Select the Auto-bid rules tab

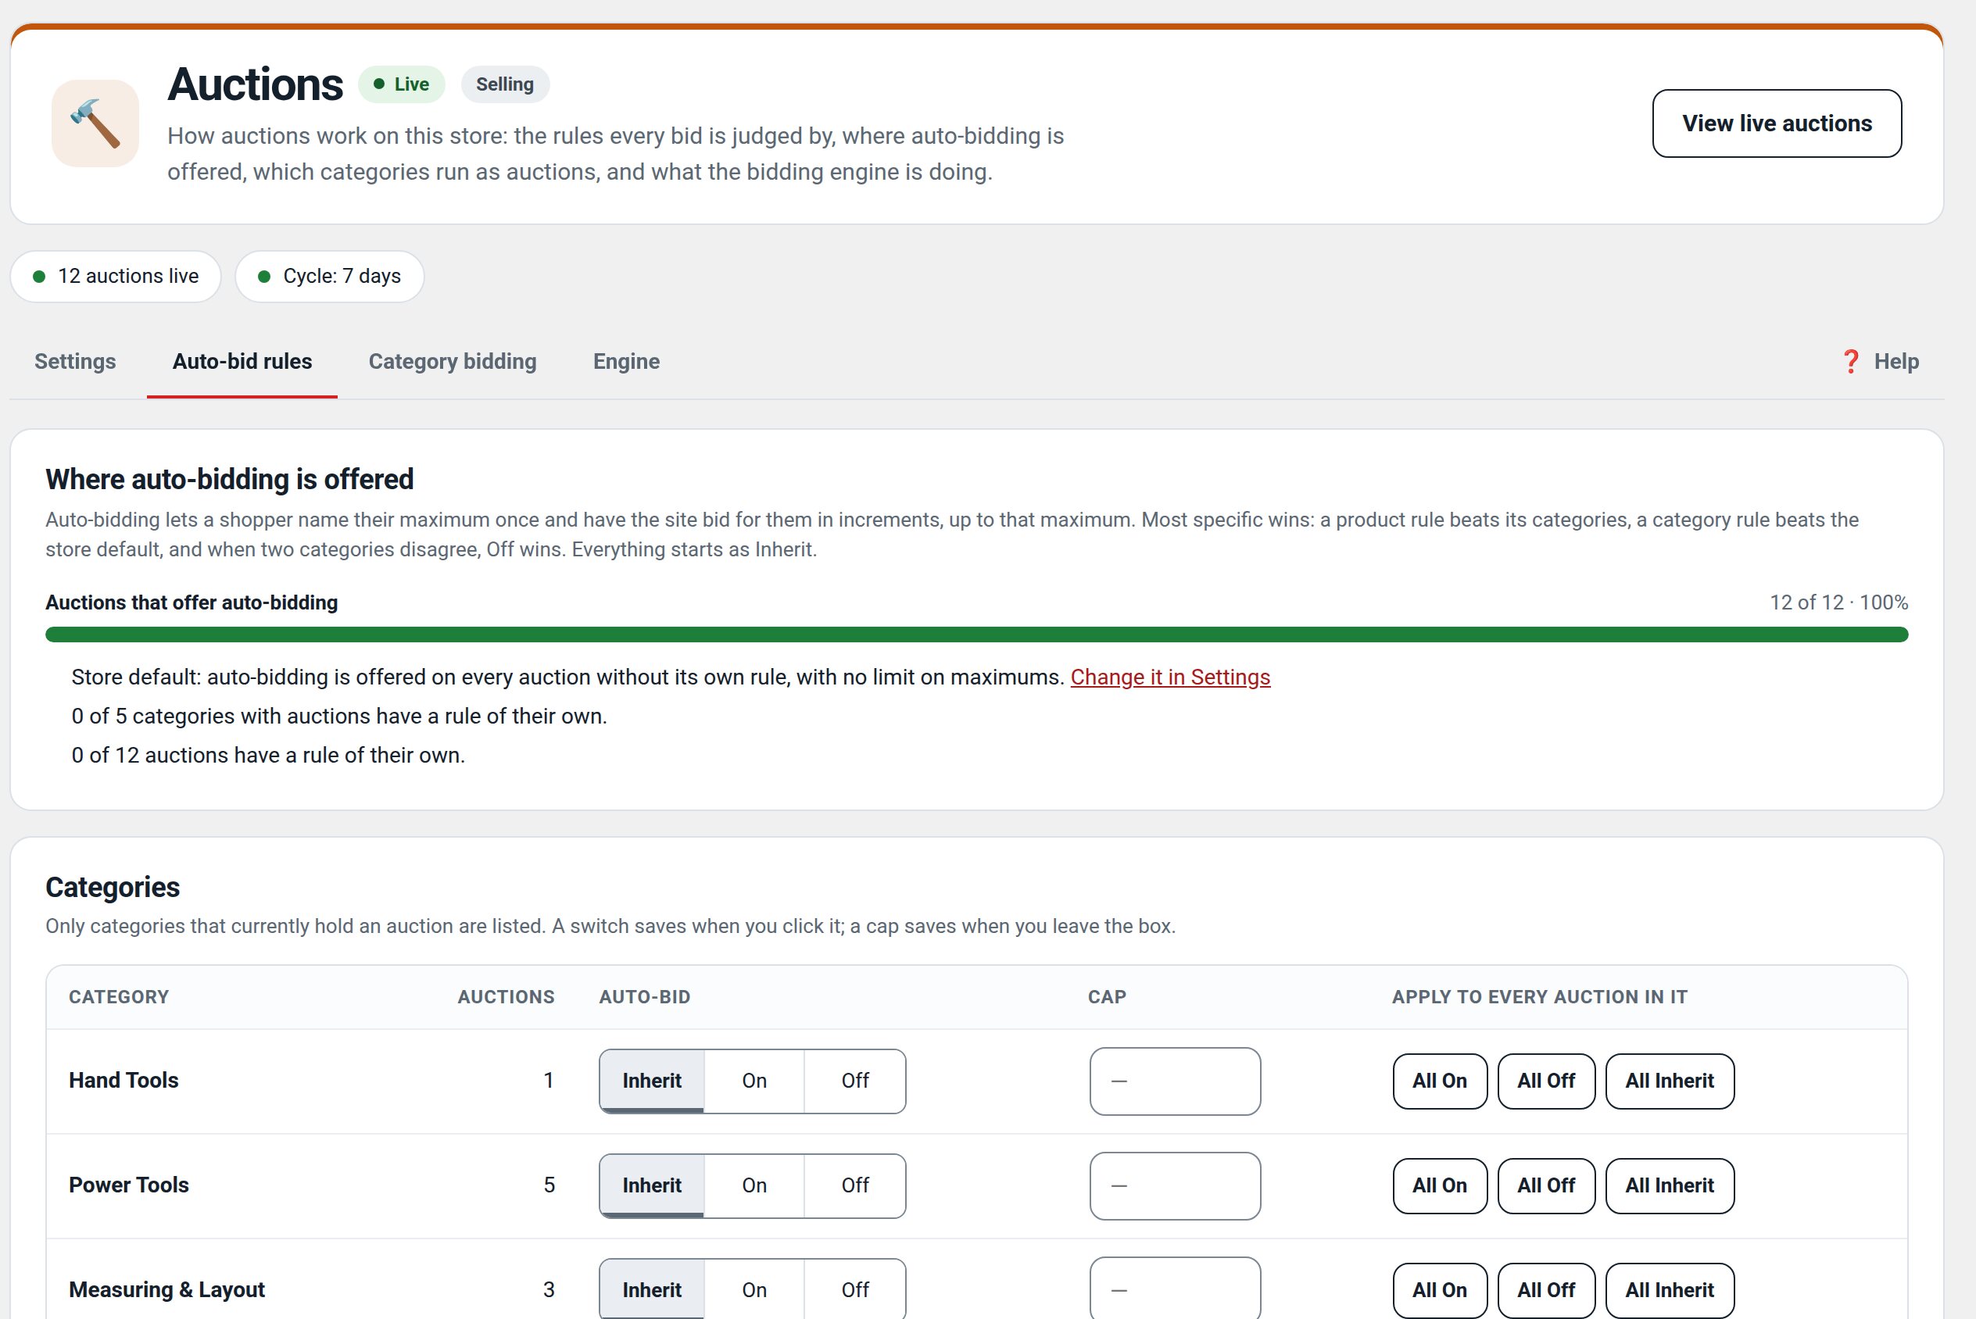point(242,362)
